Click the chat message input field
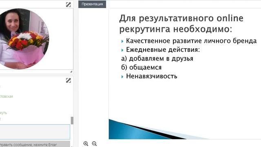261x147 pixels. pyautogui.click(x=35, y=131)
